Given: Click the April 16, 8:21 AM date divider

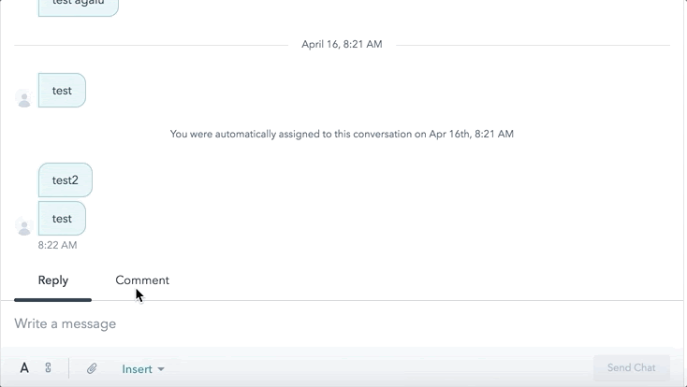Looking at the screenshot, I should (x=342, y=45).
